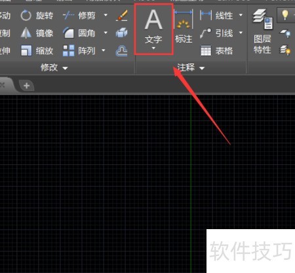Click the Dimension (标注) tool
295x273 pixels.
184,27
